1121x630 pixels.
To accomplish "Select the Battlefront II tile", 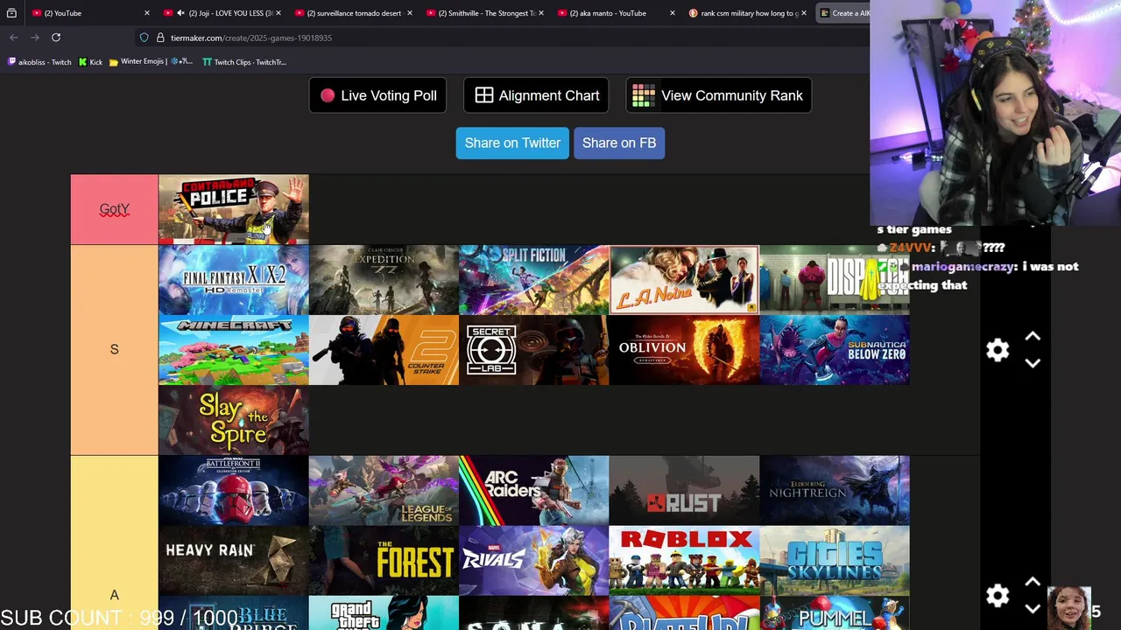I will pyautogui.click(x=234, y=490).
